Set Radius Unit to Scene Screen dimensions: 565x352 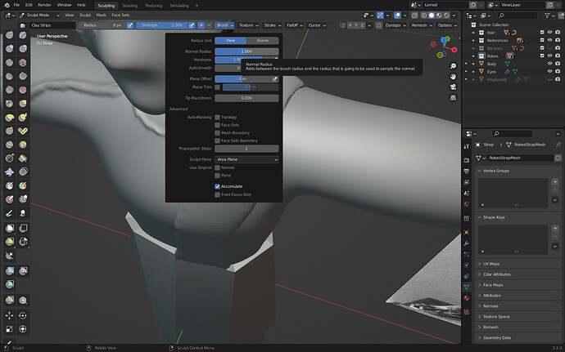[x=263, y=41]
